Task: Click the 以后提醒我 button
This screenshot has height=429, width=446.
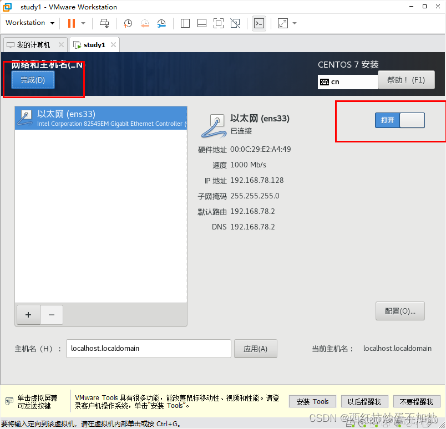Action: (364, 401)
